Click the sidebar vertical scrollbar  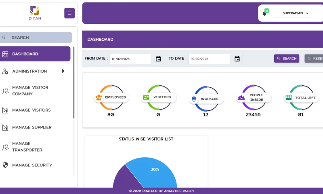tap(73, 82)
